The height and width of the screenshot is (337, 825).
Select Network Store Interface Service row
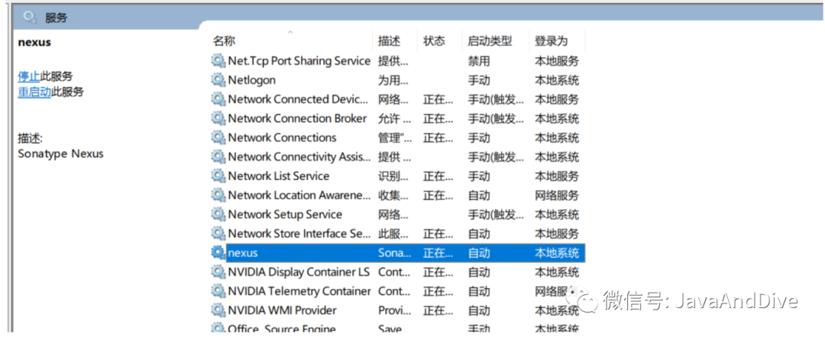coord(299,234)
